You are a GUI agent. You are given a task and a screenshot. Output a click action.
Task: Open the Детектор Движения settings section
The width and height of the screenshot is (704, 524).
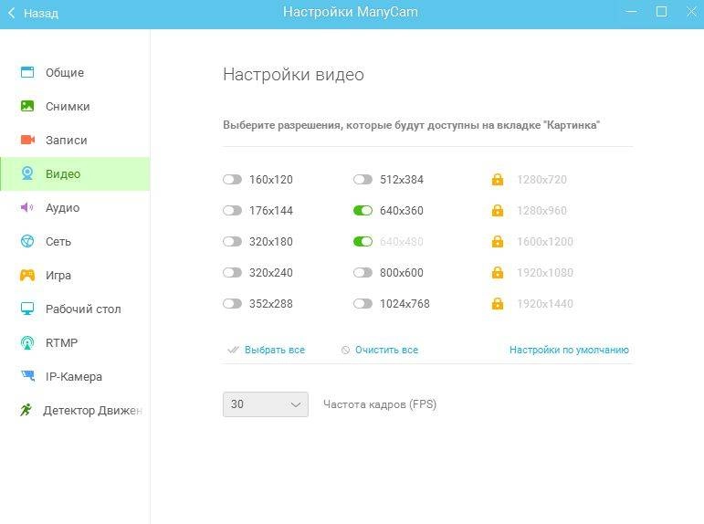(75, 410)
